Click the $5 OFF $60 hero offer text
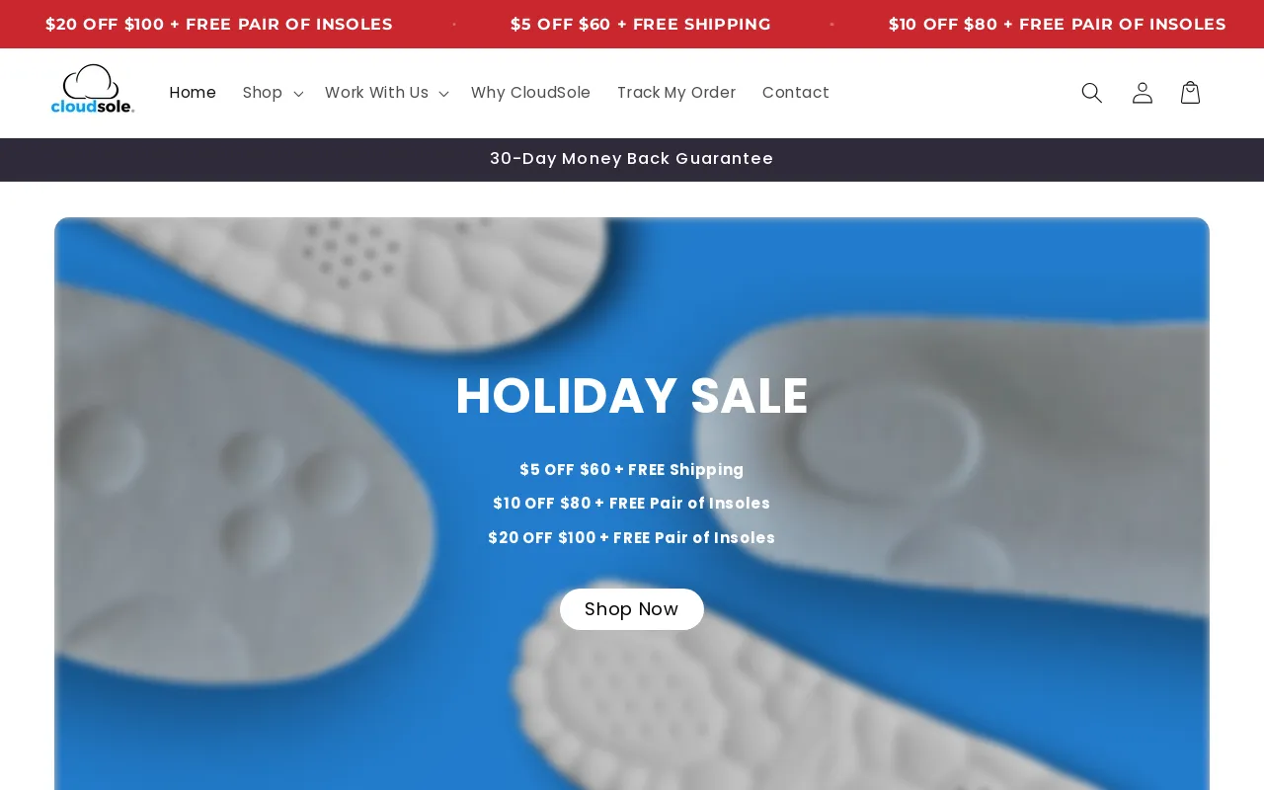This screenshot has height=790, width=1264. [x=632, y=470]
